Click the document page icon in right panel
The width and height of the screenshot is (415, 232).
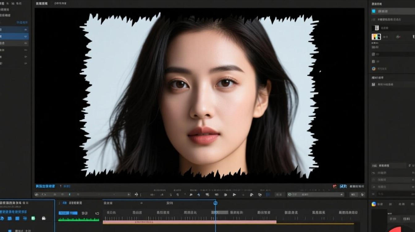coord(376,28)
